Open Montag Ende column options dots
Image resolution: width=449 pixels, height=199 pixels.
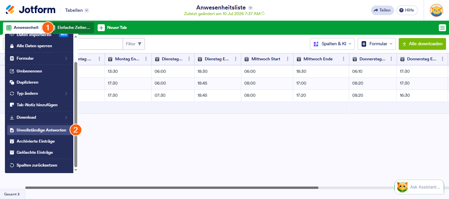pos(146,59)
